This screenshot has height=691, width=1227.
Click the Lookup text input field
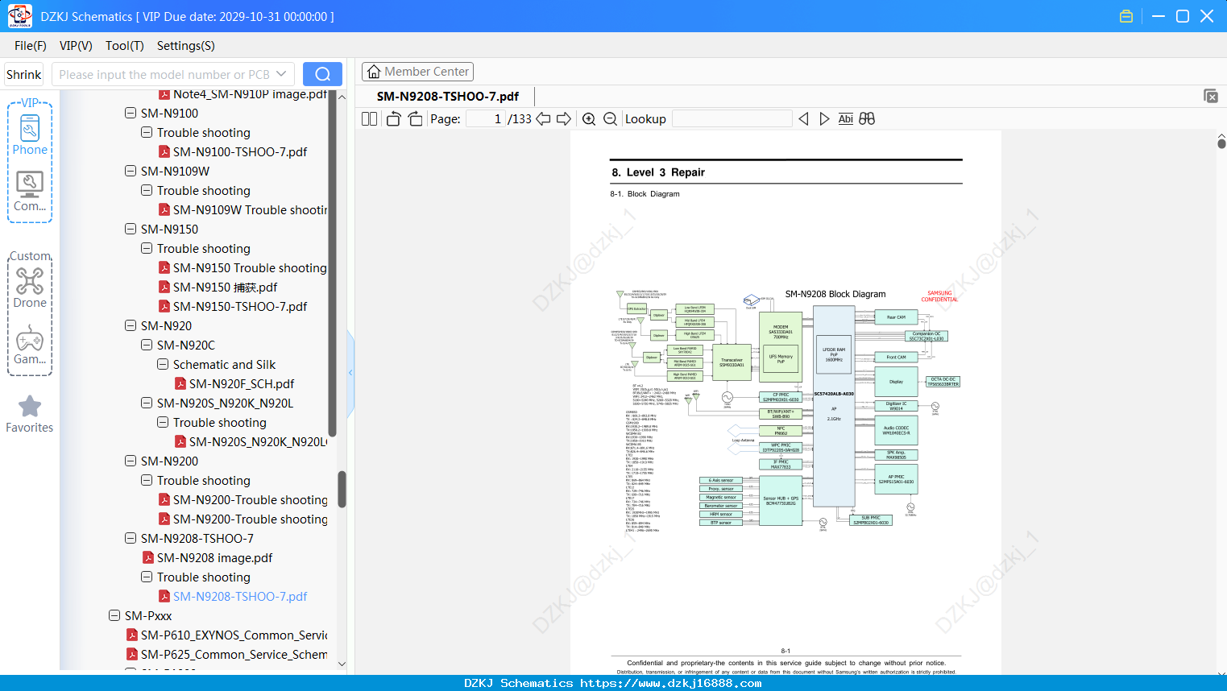coord(732,118)
